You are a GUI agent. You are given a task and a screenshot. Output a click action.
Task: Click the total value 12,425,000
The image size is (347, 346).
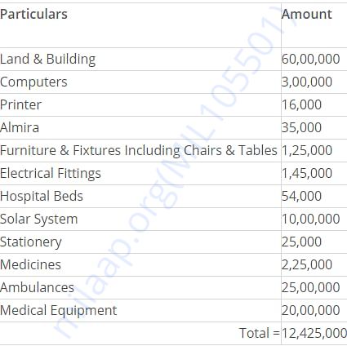314,333
